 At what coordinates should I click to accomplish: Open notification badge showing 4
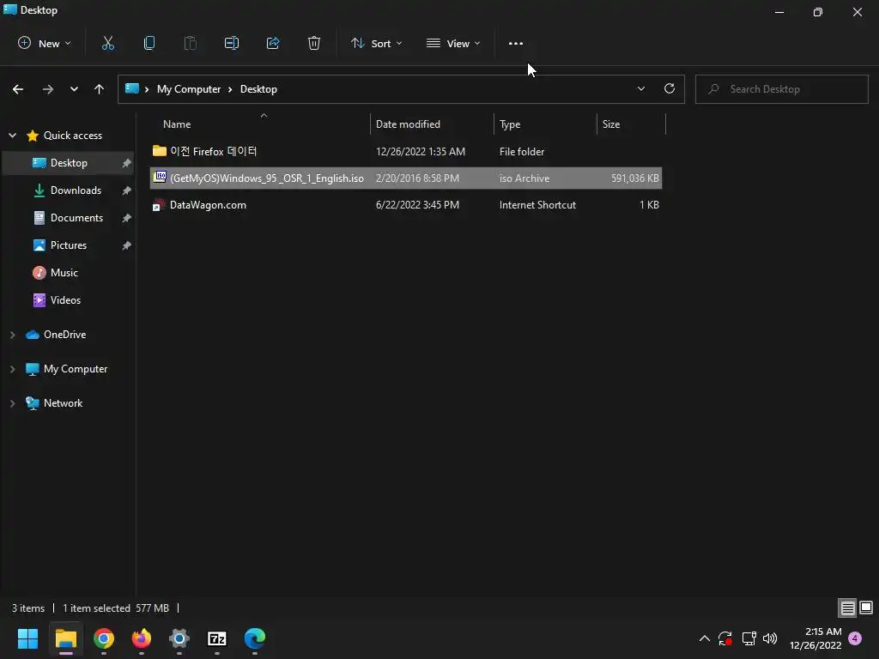(855, 638)
